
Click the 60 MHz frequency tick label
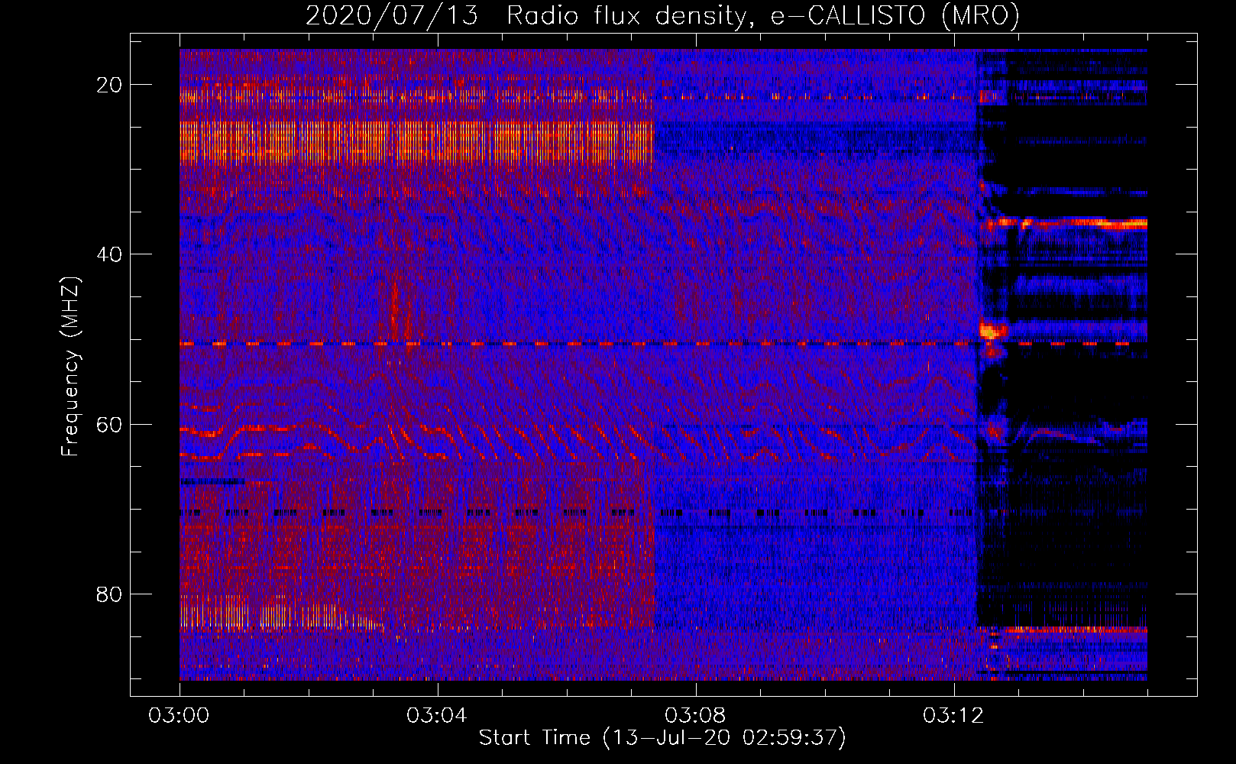(110, 424)
